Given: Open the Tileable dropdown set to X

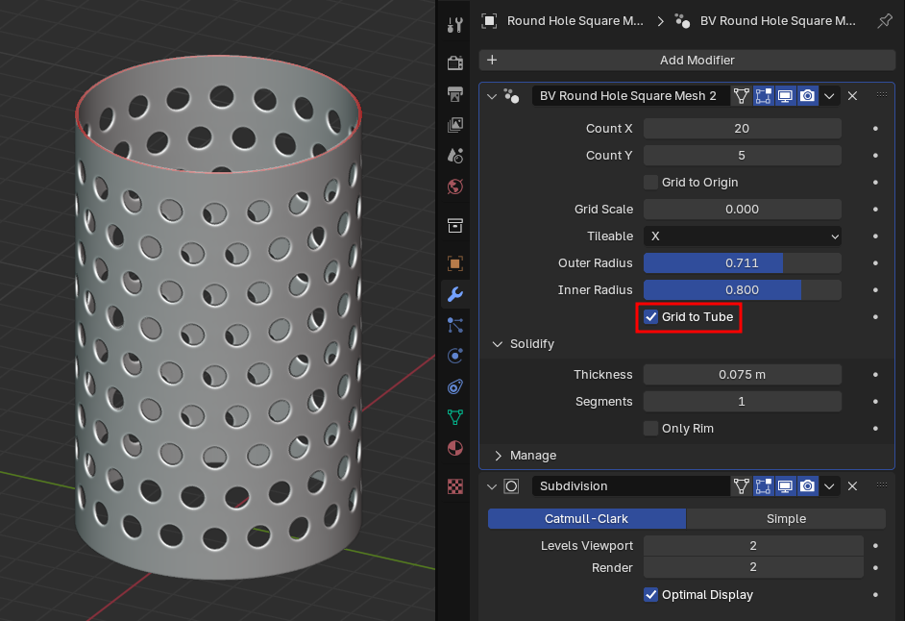Looking at the screenshot, I should click(743, 236).
